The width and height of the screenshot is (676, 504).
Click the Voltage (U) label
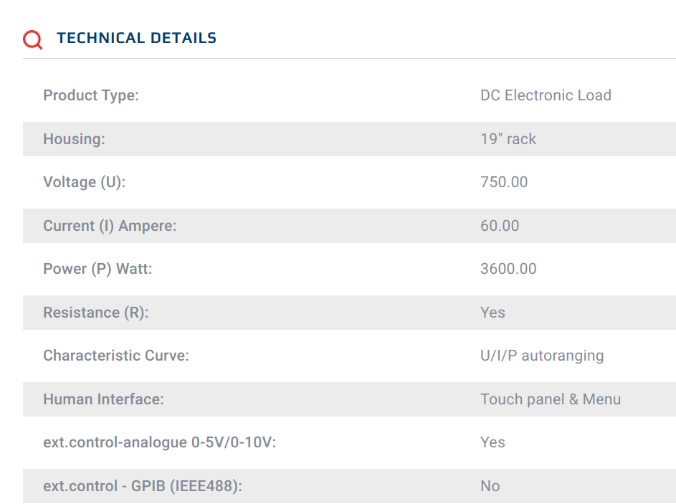click(85, 182)
